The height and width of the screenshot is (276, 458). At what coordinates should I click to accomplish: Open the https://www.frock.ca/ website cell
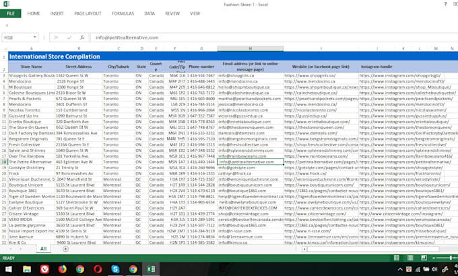coord(321,173)
